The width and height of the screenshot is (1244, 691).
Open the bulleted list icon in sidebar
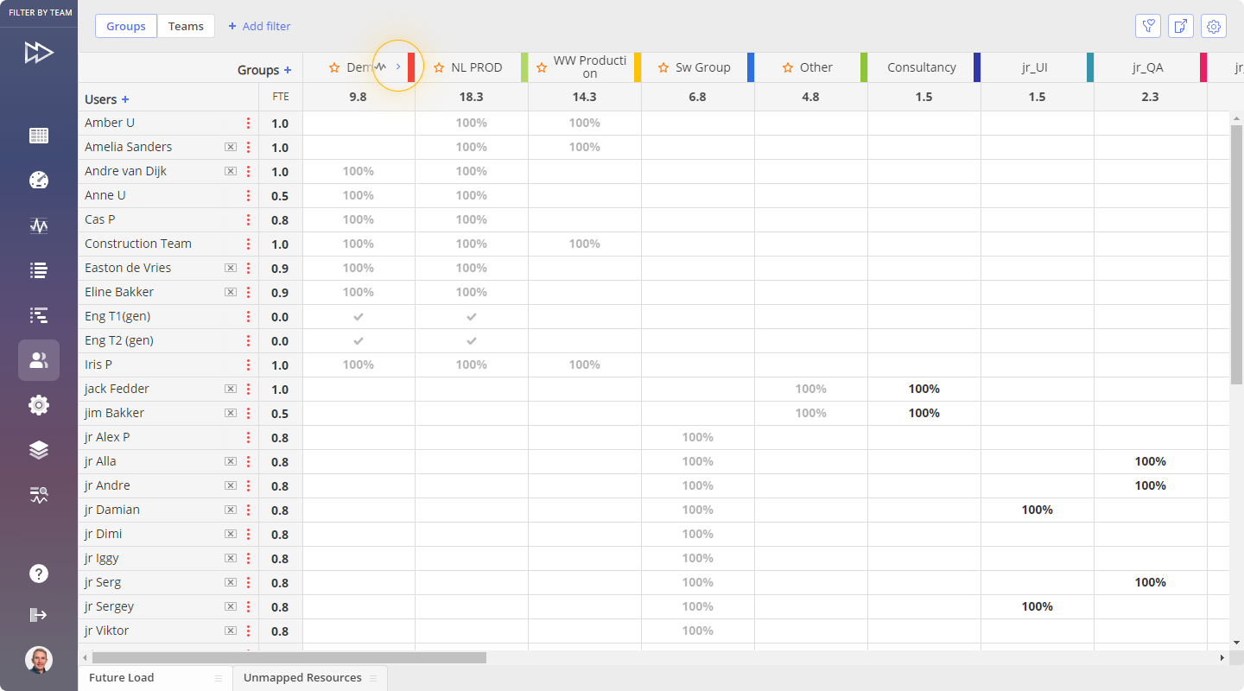pos(39,270)
